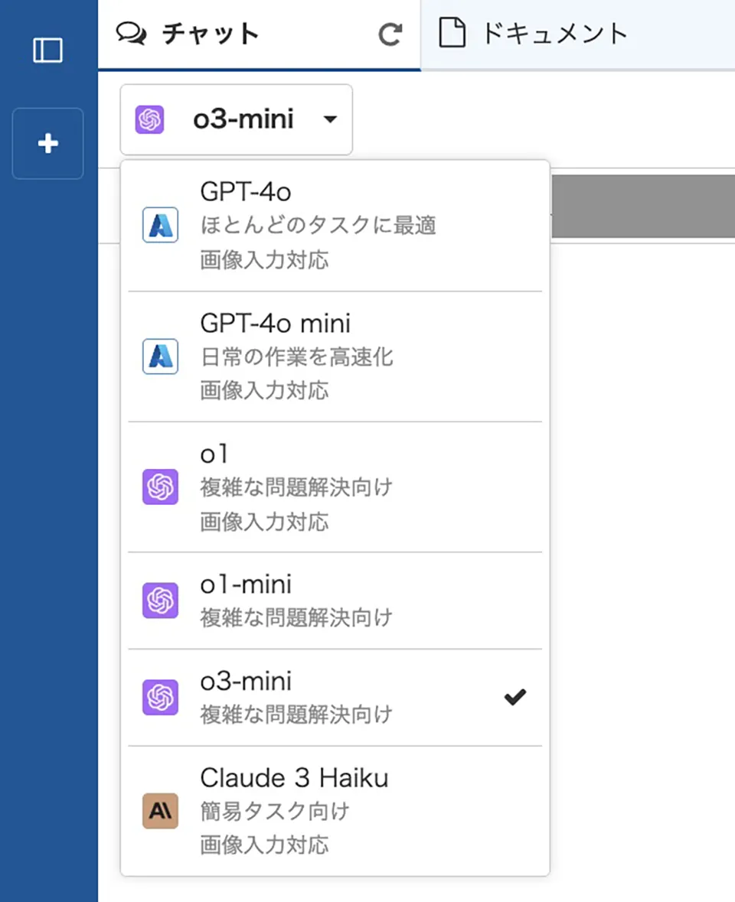
Task: Toggle the sidebar panel icon
Action: [x=47, y=50]
